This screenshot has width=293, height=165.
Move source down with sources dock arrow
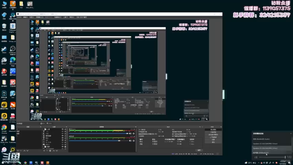coord(57,151)
